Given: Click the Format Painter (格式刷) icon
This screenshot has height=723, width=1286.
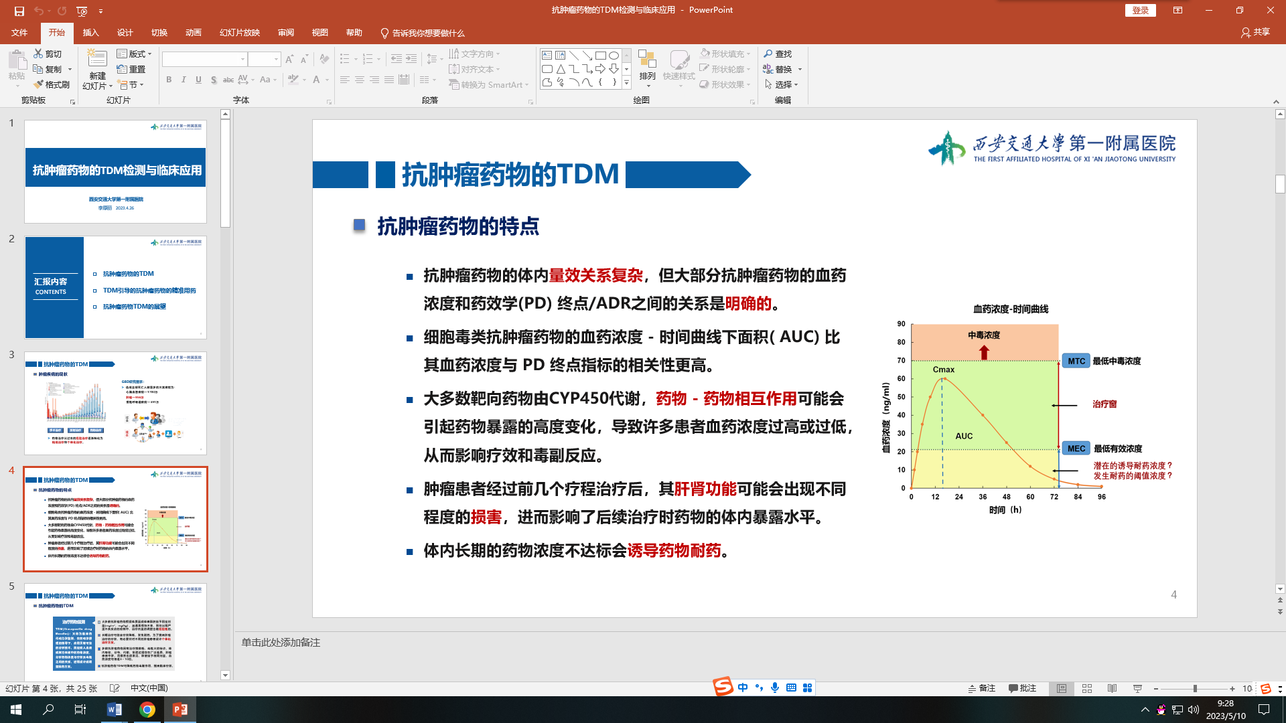Looking at the screenshot, I should (x=39, y=84).
